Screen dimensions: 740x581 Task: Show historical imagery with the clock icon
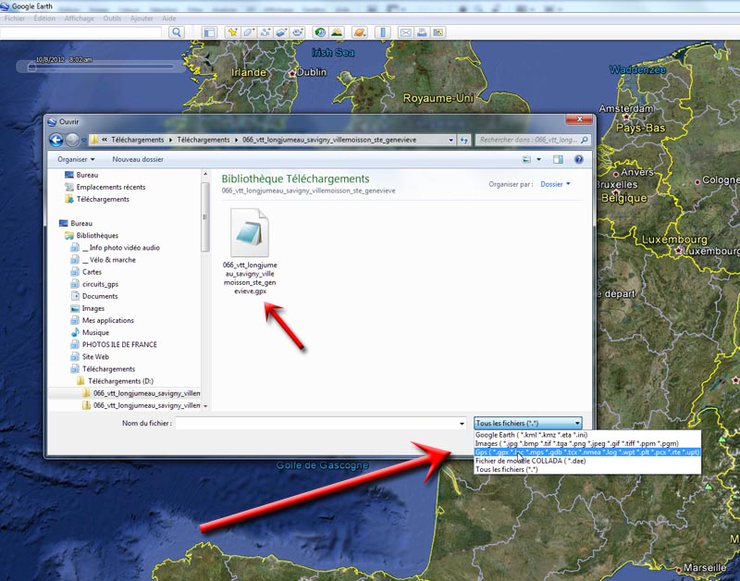[x=320, y=32]
